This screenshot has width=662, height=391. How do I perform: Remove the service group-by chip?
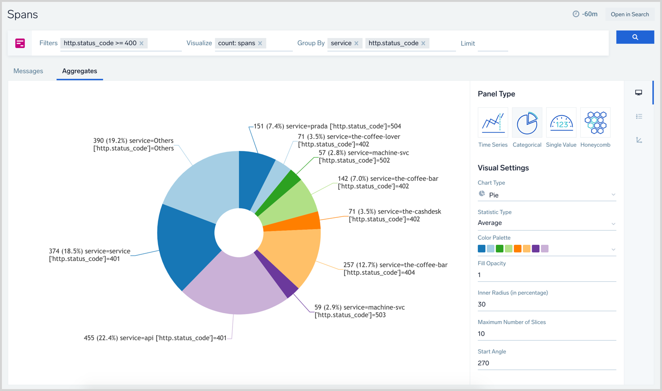tap(356, 43)
